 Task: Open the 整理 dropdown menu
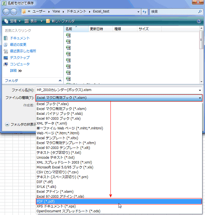(x=13, y=21)
